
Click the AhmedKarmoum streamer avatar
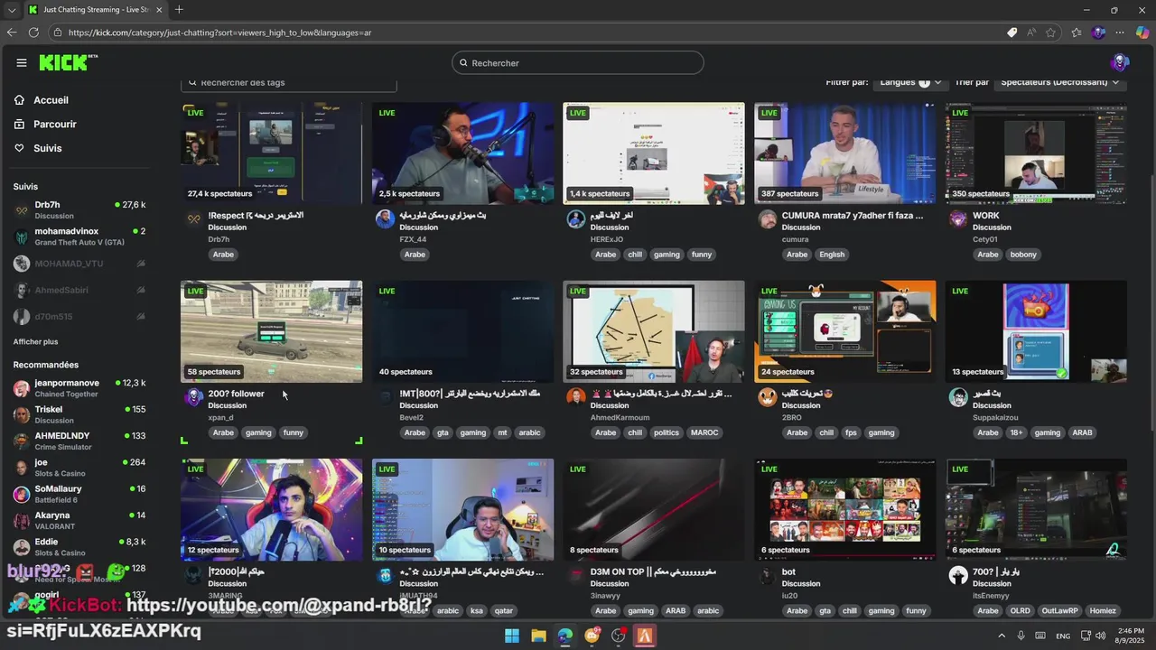pos(576,397)
